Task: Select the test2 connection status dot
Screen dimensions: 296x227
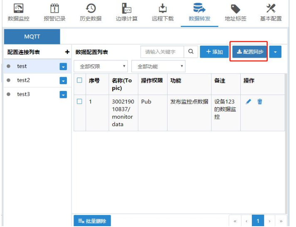Action: click(8, 80)
